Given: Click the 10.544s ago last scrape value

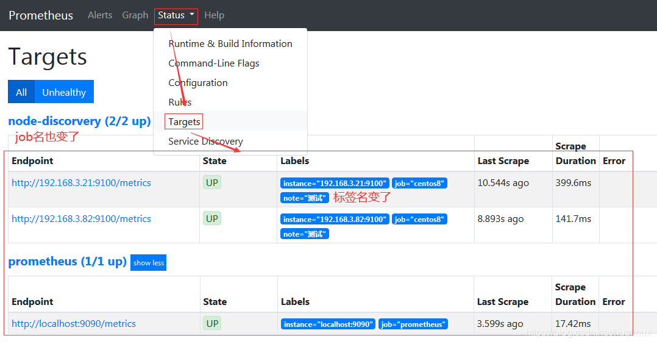Looking at the screenshot, I should pyautogui.click(x=503, y=183).
